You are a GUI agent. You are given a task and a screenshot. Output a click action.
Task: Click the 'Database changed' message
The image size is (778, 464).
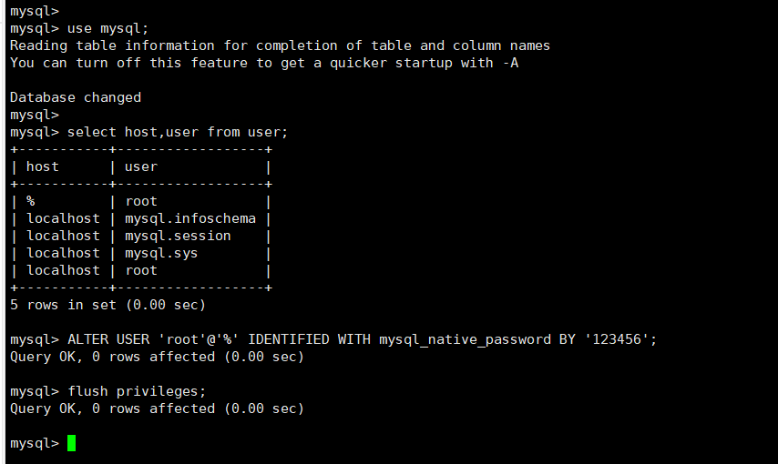(x=76, y=97)
